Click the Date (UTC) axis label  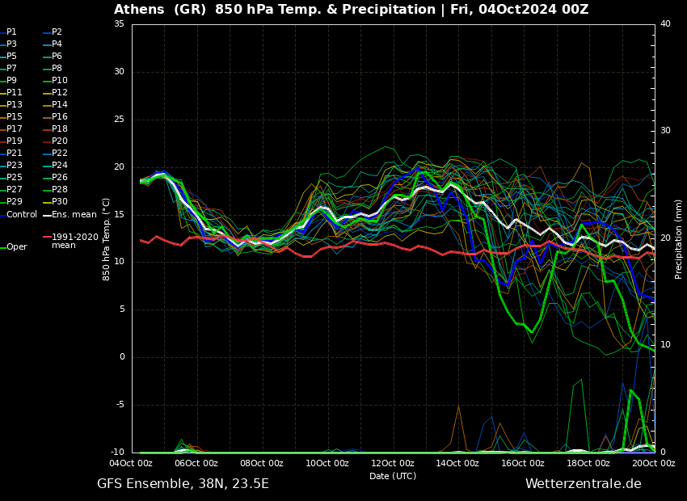pyautogui.click(x=393, y=477)
